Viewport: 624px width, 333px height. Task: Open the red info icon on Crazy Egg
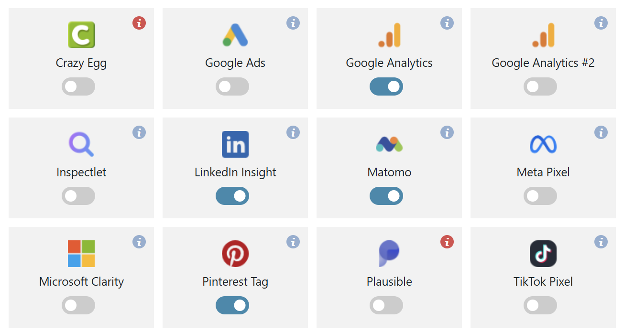[x=139, y=23]
